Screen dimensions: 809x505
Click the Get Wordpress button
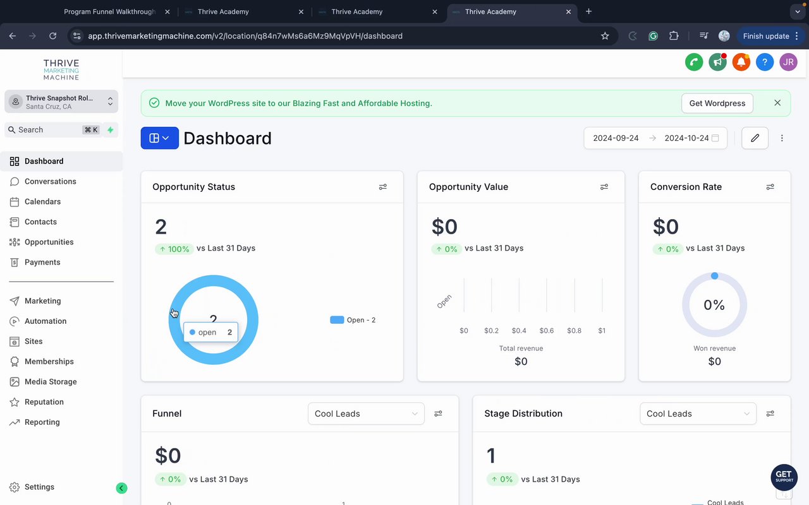pos(717,104)
